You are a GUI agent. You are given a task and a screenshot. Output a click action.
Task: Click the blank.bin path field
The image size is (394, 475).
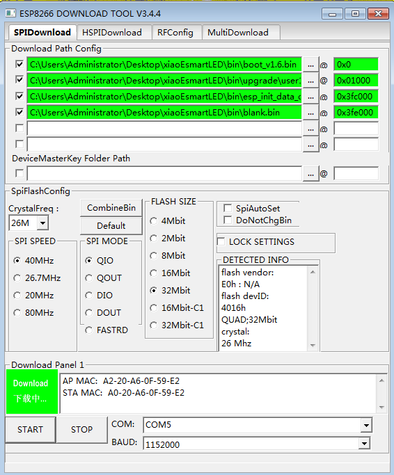[x=164, y=113]
